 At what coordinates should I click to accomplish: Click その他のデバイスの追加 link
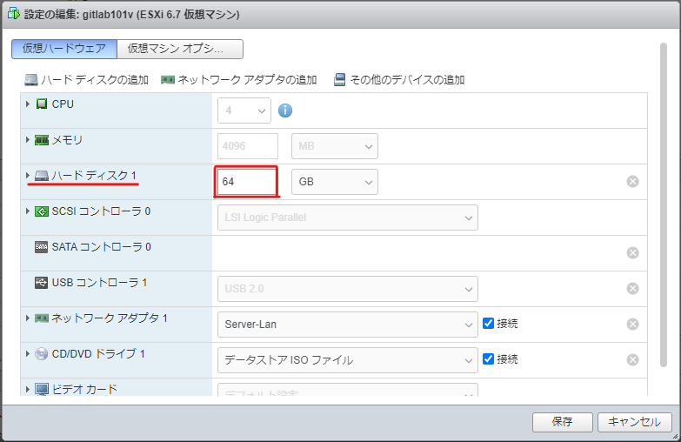click(x=407, y=79)
